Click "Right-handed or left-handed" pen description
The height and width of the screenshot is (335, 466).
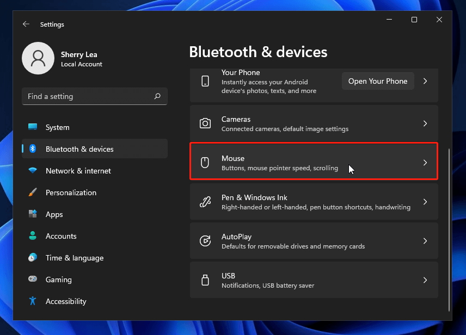click(x=316, y=207)
